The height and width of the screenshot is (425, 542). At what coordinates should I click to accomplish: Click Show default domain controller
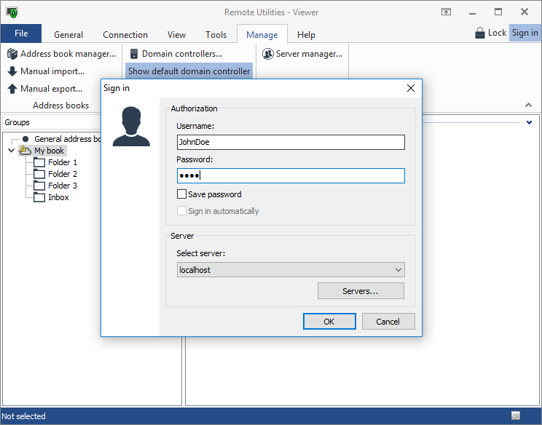[189, 71]
